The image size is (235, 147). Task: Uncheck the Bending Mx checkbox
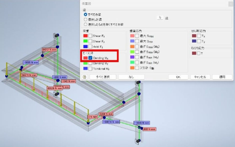coord(90,58)
